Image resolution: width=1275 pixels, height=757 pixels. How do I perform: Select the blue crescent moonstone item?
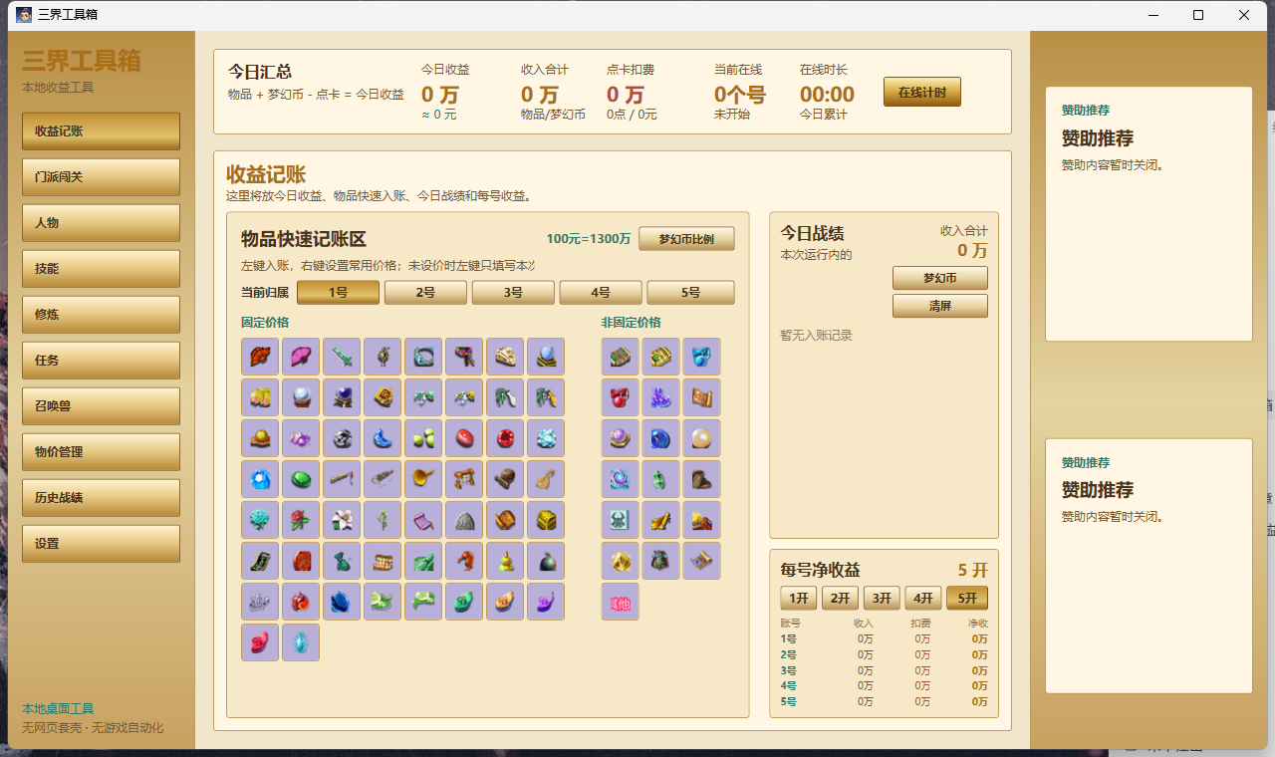point(382,438)
